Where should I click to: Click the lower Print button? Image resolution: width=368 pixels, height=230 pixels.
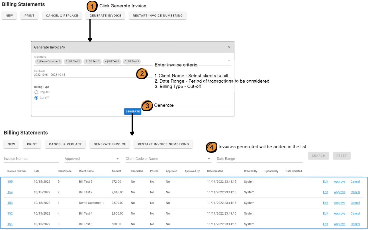pos(32,144)
